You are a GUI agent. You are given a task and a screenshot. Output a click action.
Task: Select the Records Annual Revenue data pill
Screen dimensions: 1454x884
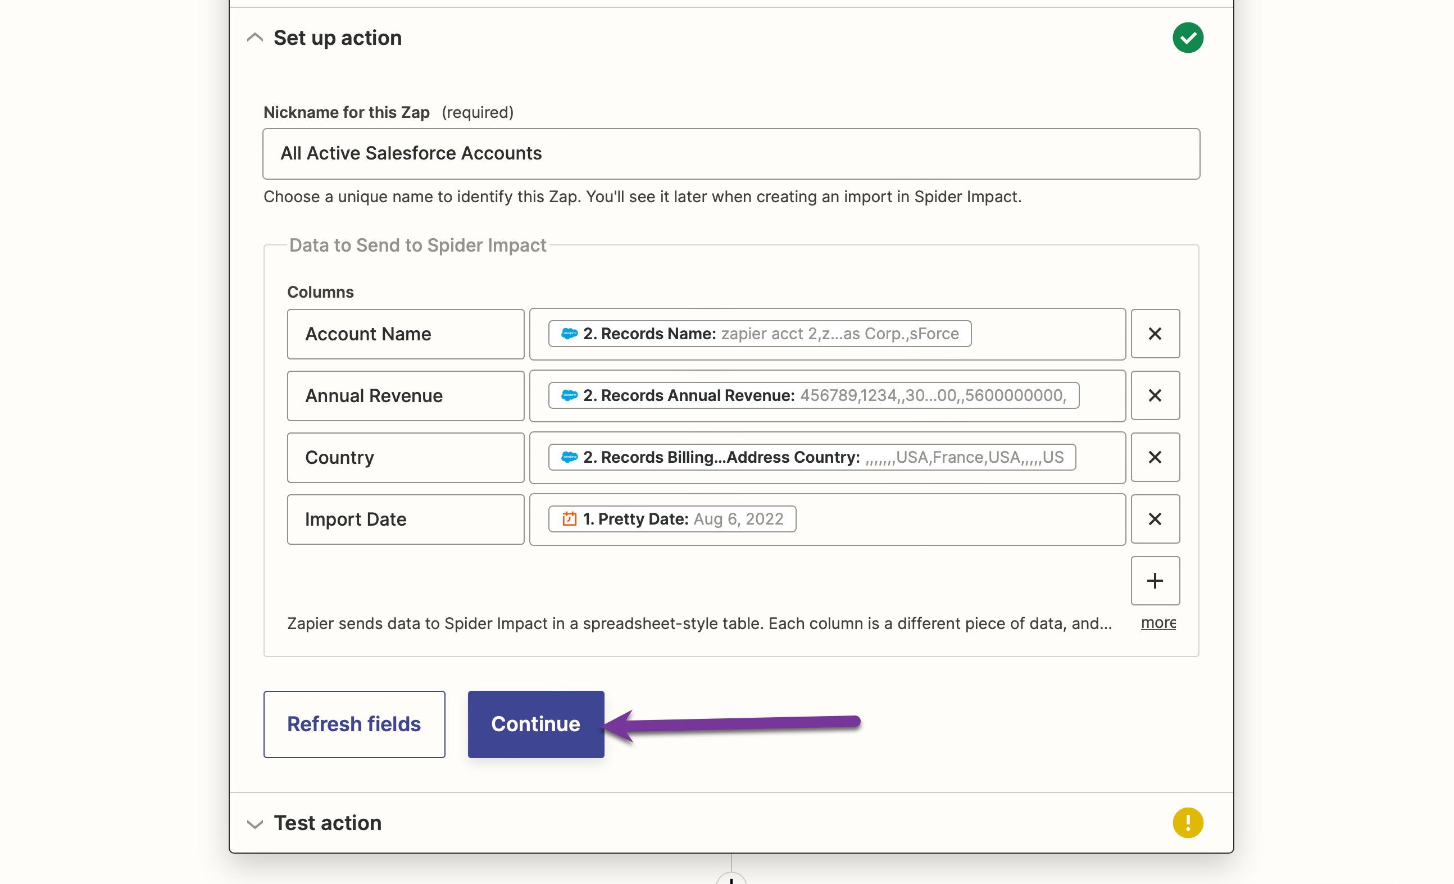point(814,396)
